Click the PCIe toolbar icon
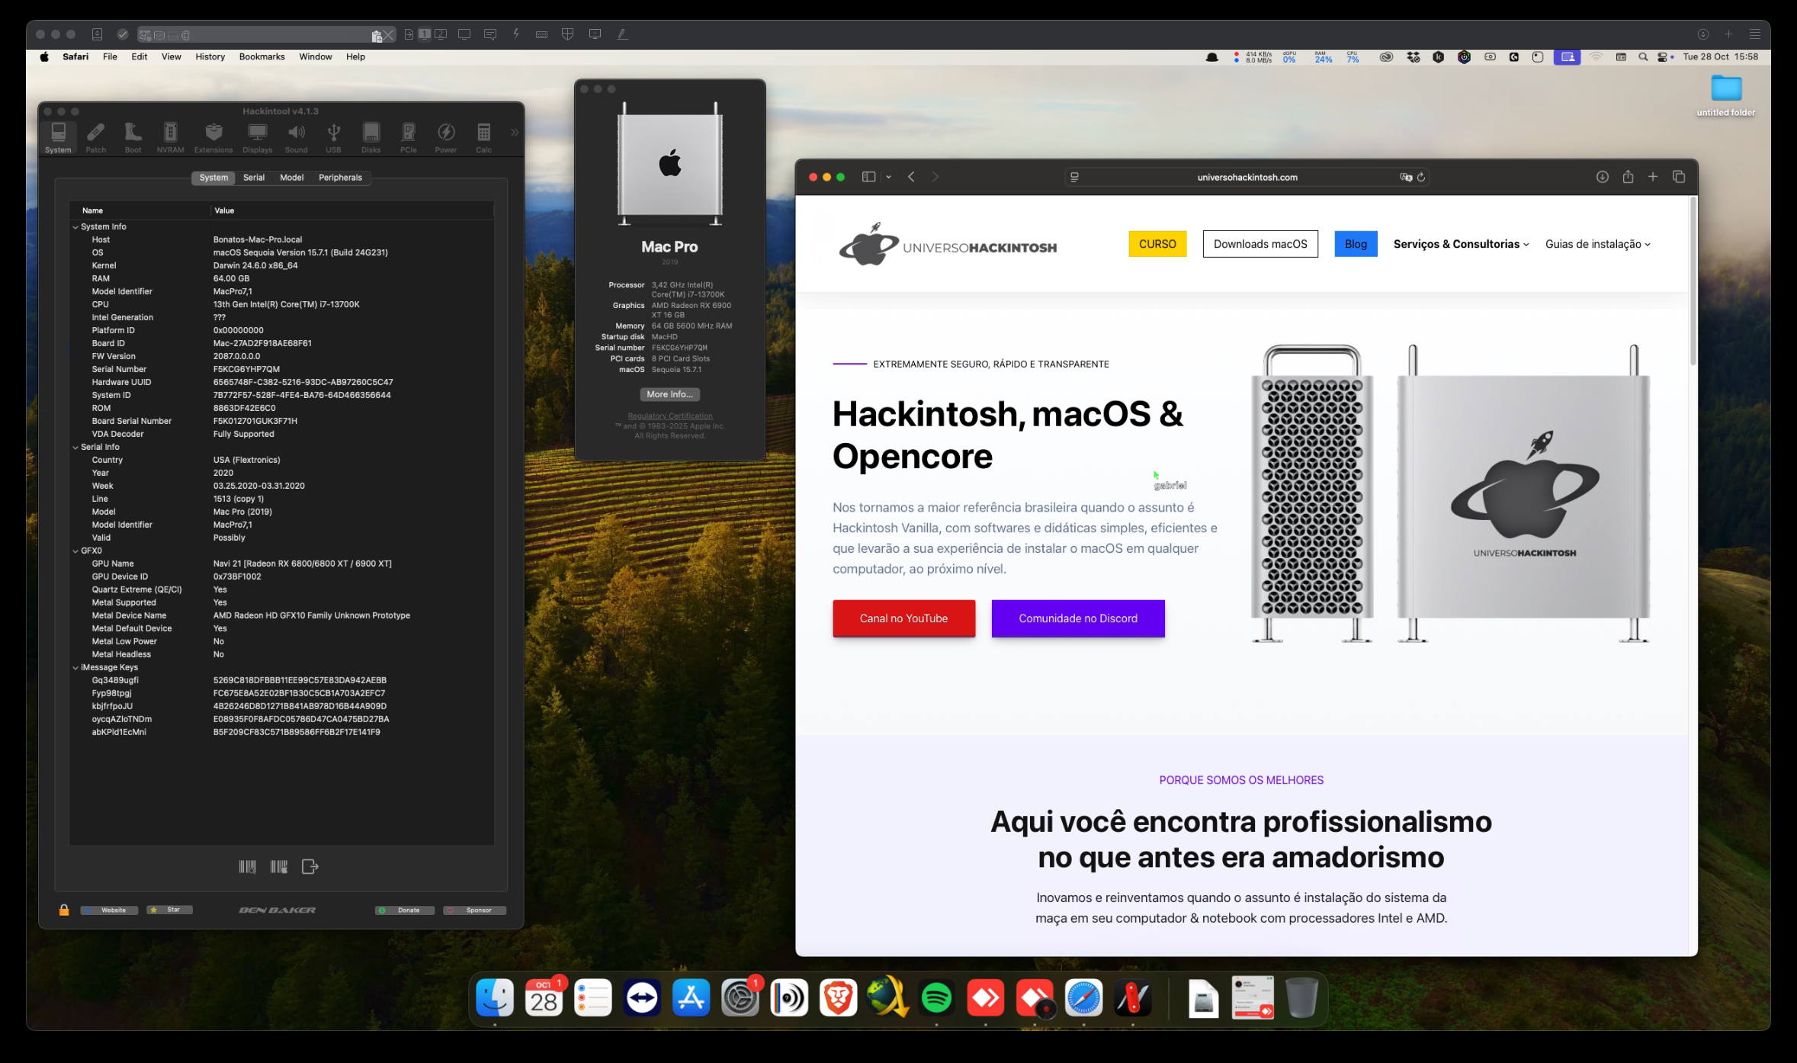The height and width of the screenshot is (1063, 1797). point(408,136)
